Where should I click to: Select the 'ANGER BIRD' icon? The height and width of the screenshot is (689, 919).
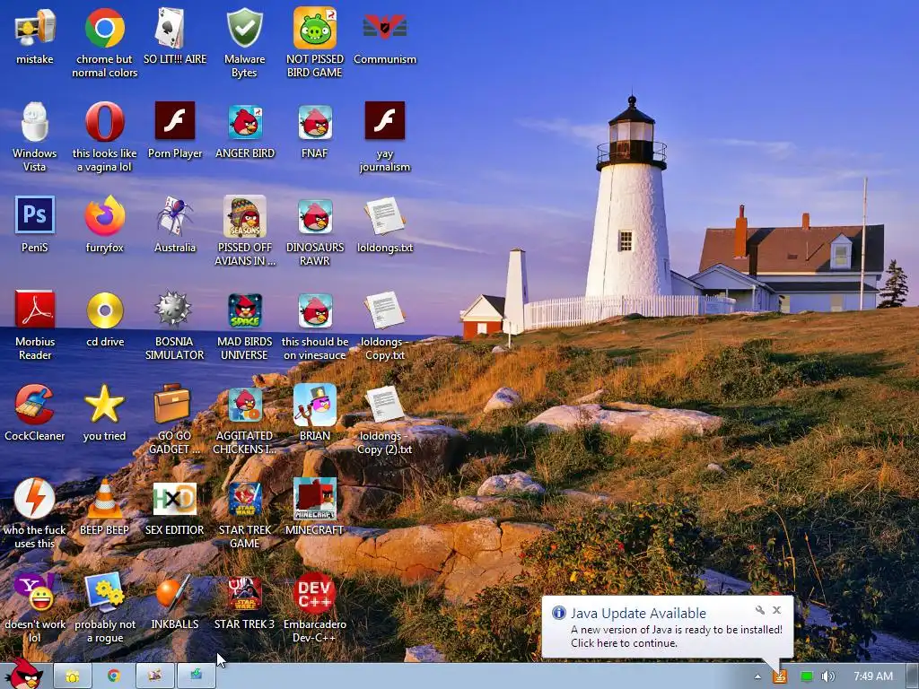click(244, 122)
